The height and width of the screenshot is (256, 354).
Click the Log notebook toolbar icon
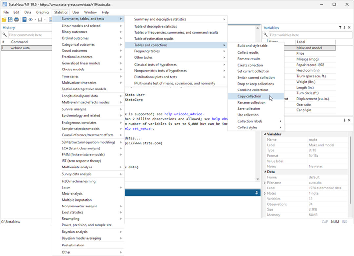tap(24, 20)
